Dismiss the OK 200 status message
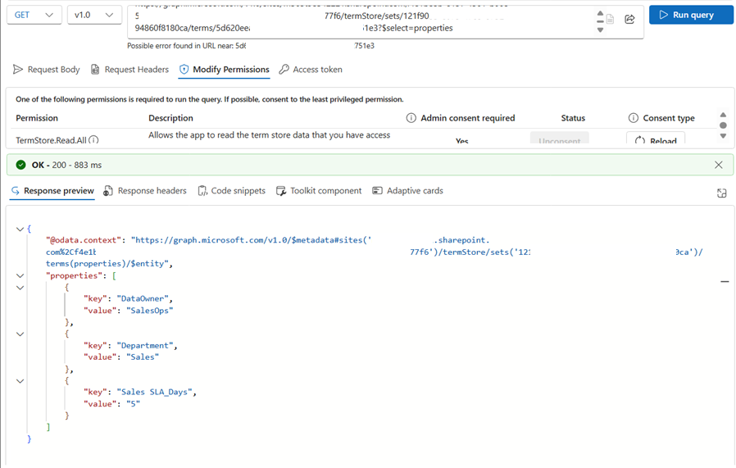Viewport: 736px width, 468px height. 719,165
